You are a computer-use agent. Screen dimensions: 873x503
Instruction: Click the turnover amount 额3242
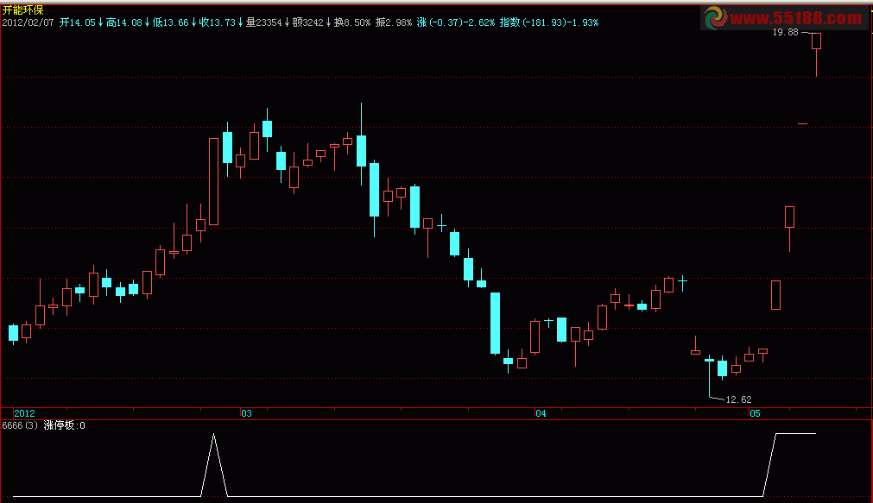tap(308, 22)
